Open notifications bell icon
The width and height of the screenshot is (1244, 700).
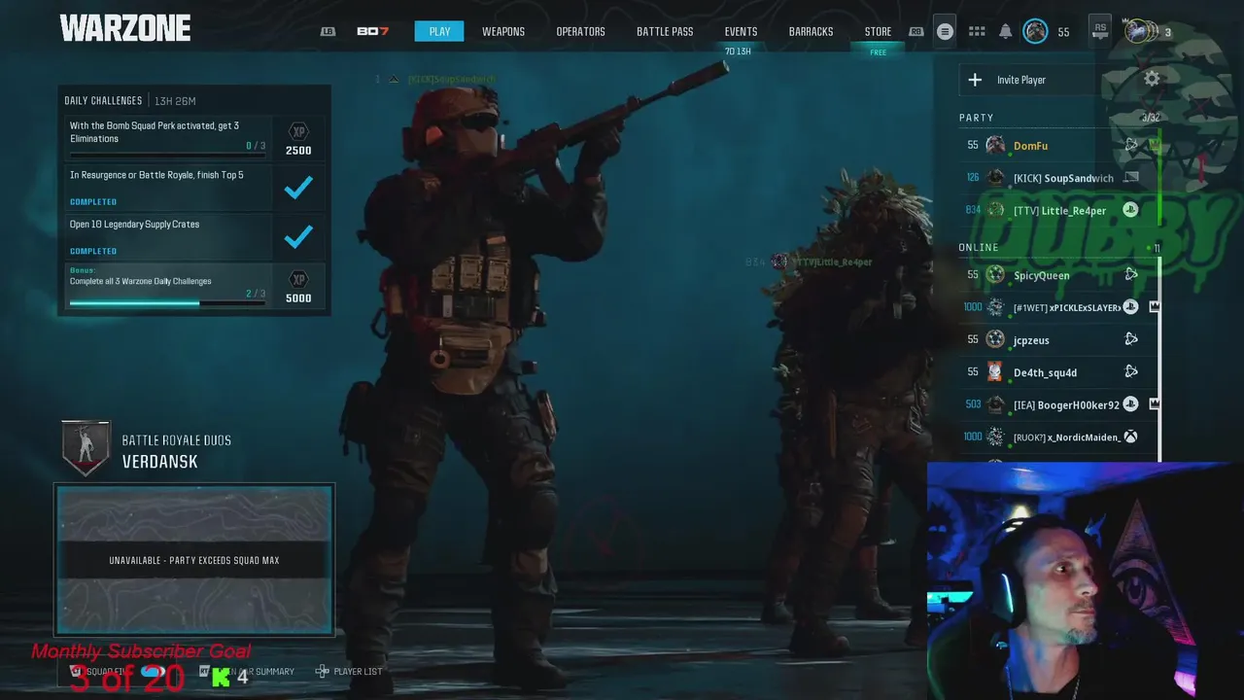point(1006,32)
